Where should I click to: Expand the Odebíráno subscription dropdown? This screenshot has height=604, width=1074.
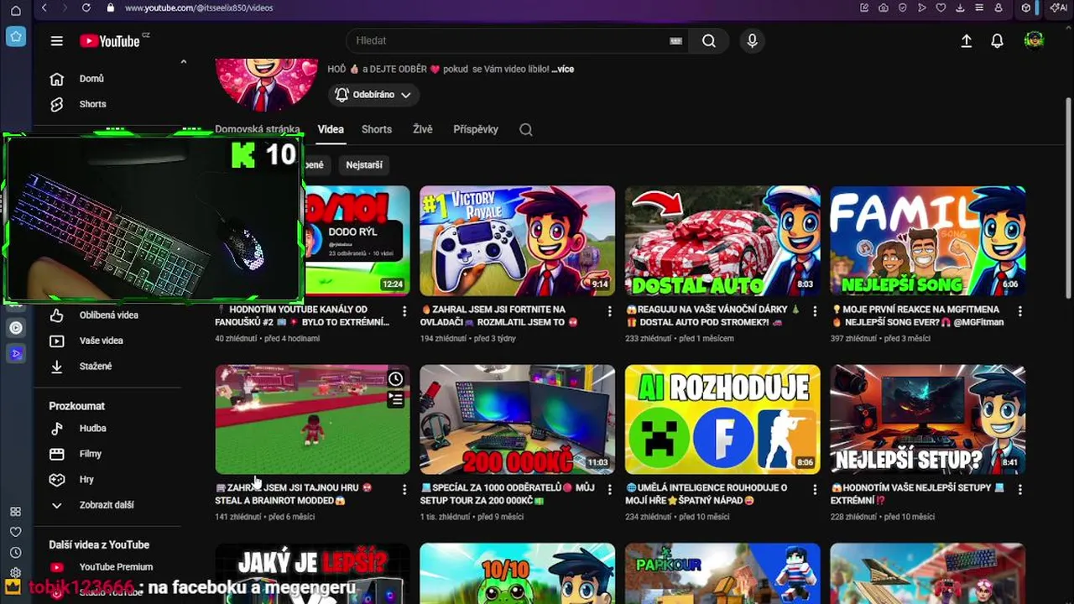pyautogui.click(x=373, y=95)
